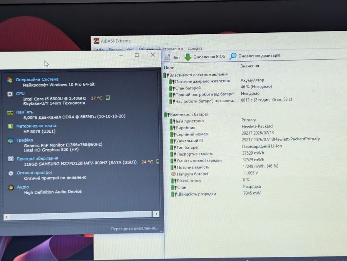Click the Поле column header
The width and height of the screenshot is (347, 261).
169,67
